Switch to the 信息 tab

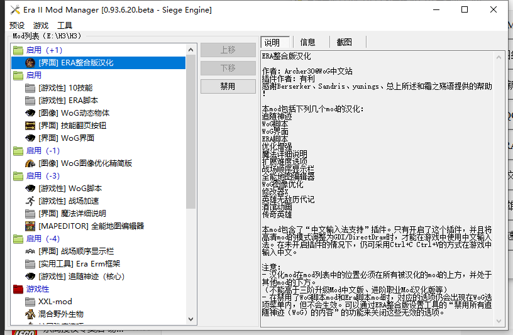[x=307, y=43]
